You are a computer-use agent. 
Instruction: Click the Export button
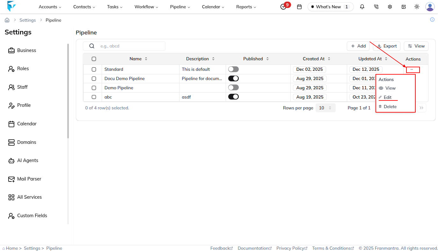coord(387,46)
